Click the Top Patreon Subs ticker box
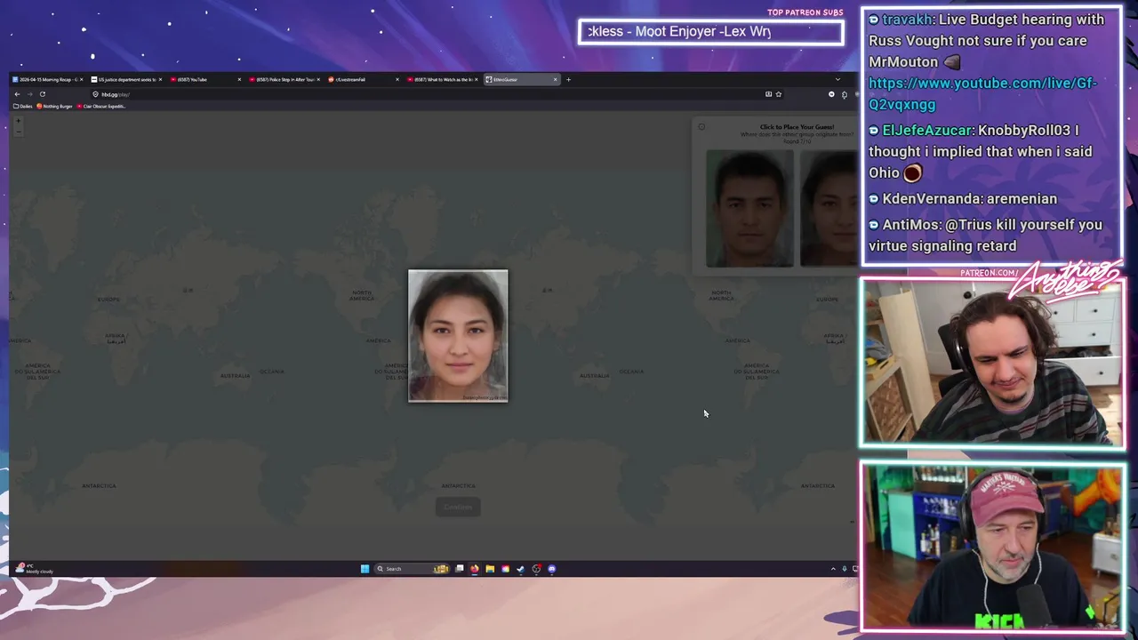The height and width of the screenshot is (640, 1138). click(x=710, y=32)
